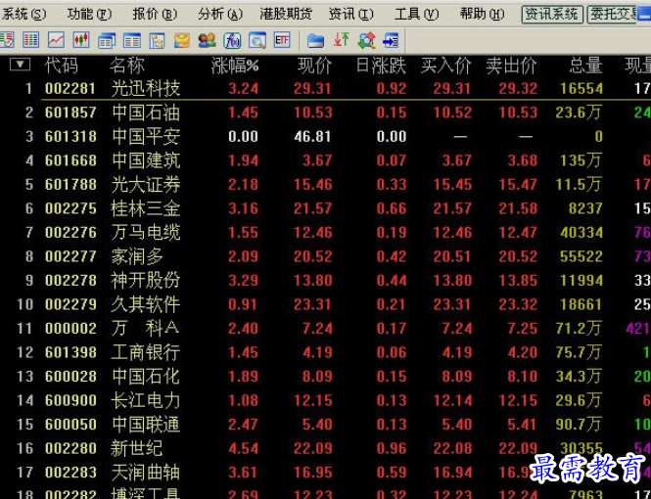Click stock code 000002
Viewport: 651px width, 499px height.
click(70, 329)
